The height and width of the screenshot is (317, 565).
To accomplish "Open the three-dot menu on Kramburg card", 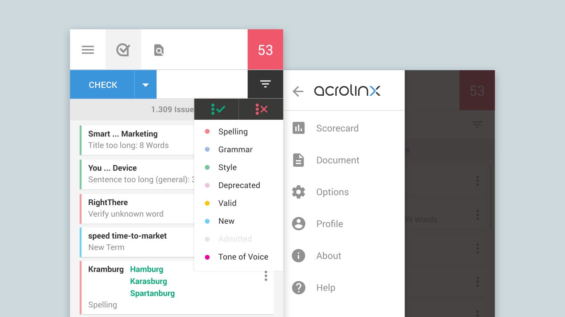I will [266, 276].
